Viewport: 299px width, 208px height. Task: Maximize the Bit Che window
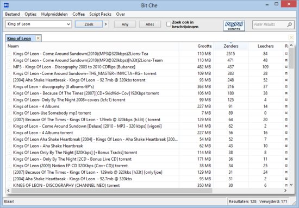coord(276,4)
